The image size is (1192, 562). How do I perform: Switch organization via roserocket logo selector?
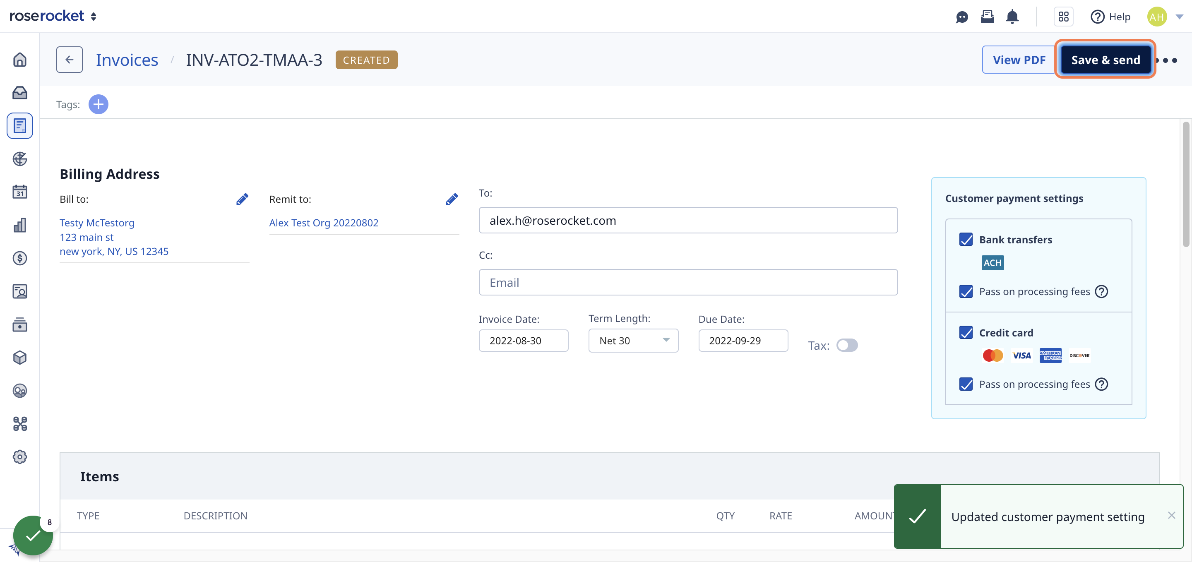pos(53,16)
